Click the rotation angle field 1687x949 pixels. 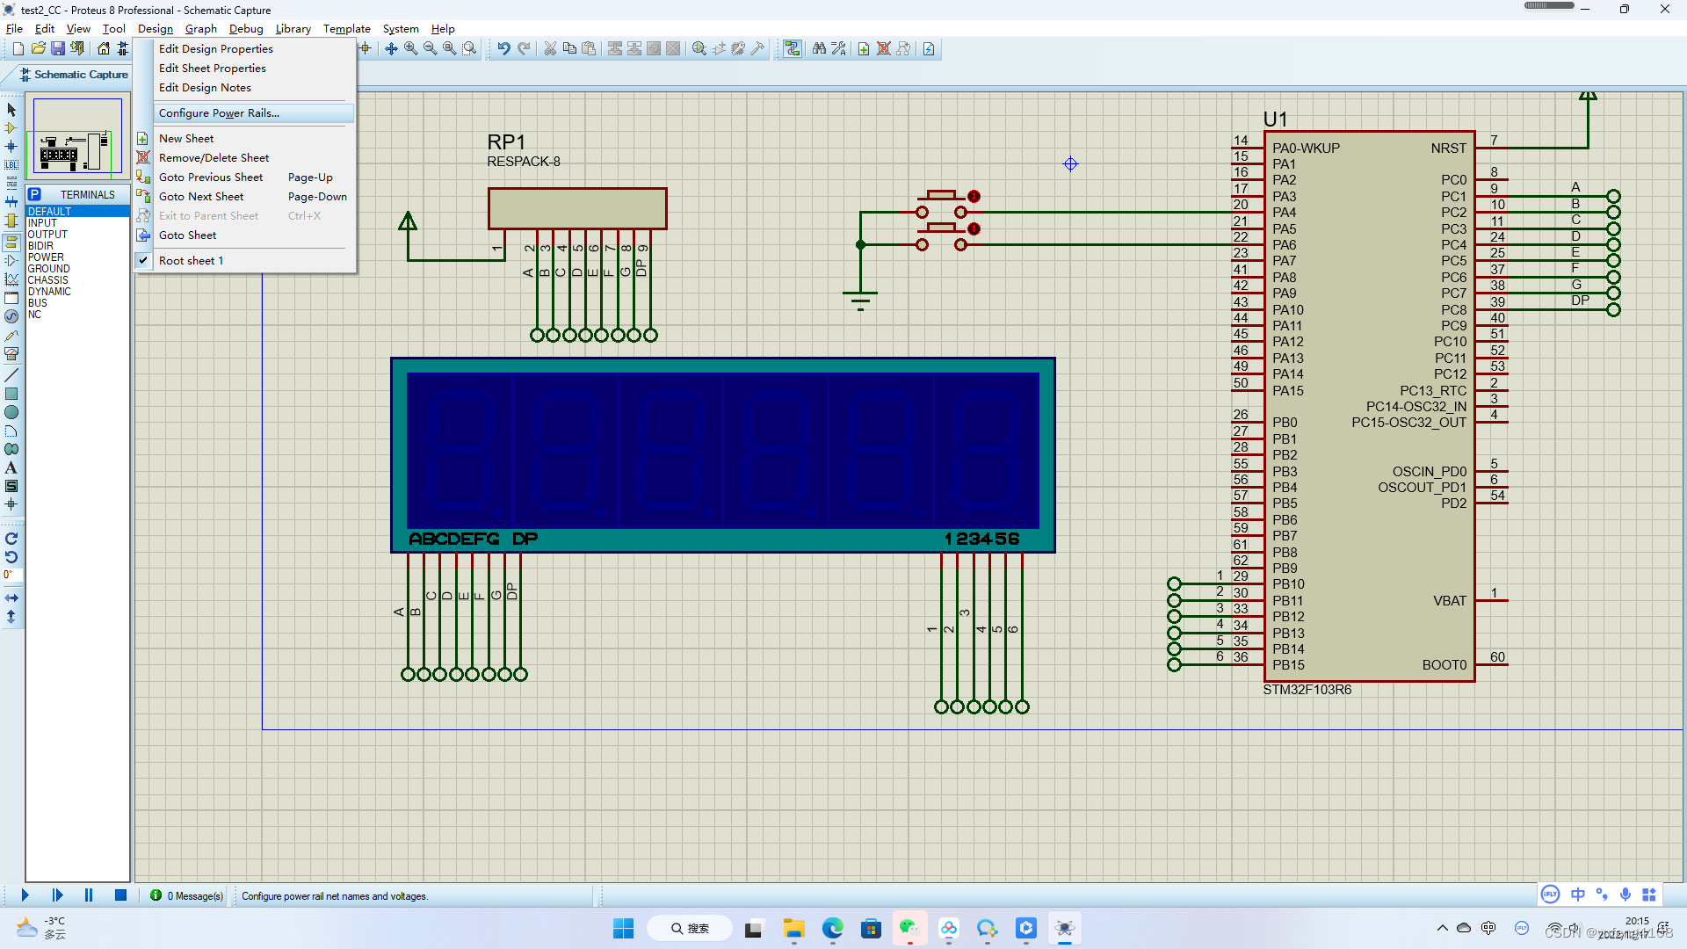10,575
